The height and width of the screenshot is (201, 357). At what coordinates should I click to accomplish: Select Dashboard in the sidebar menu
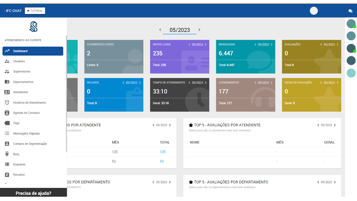[33, 51]
